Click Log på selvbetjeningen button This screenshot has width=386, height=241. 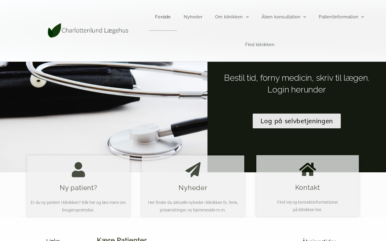pos(297,121)
